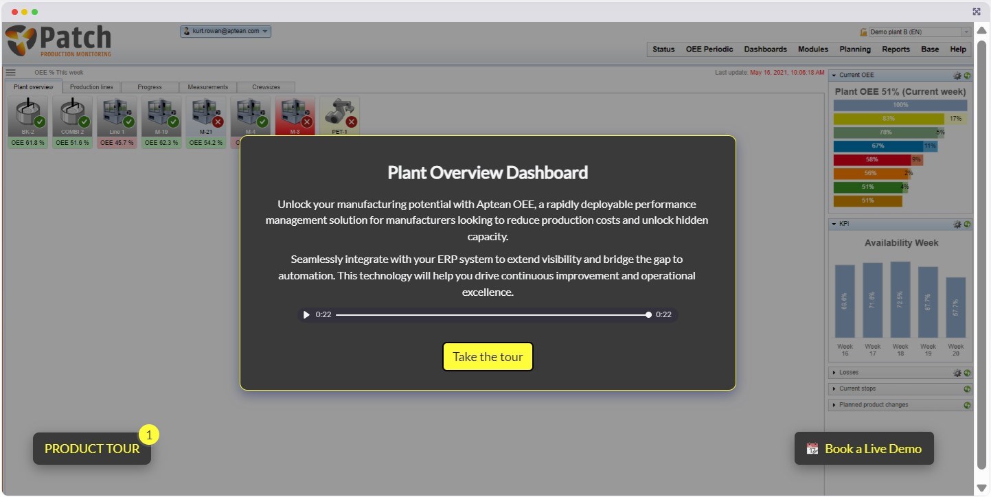Click the red 58% OEE bar

(x=872, y=160)
